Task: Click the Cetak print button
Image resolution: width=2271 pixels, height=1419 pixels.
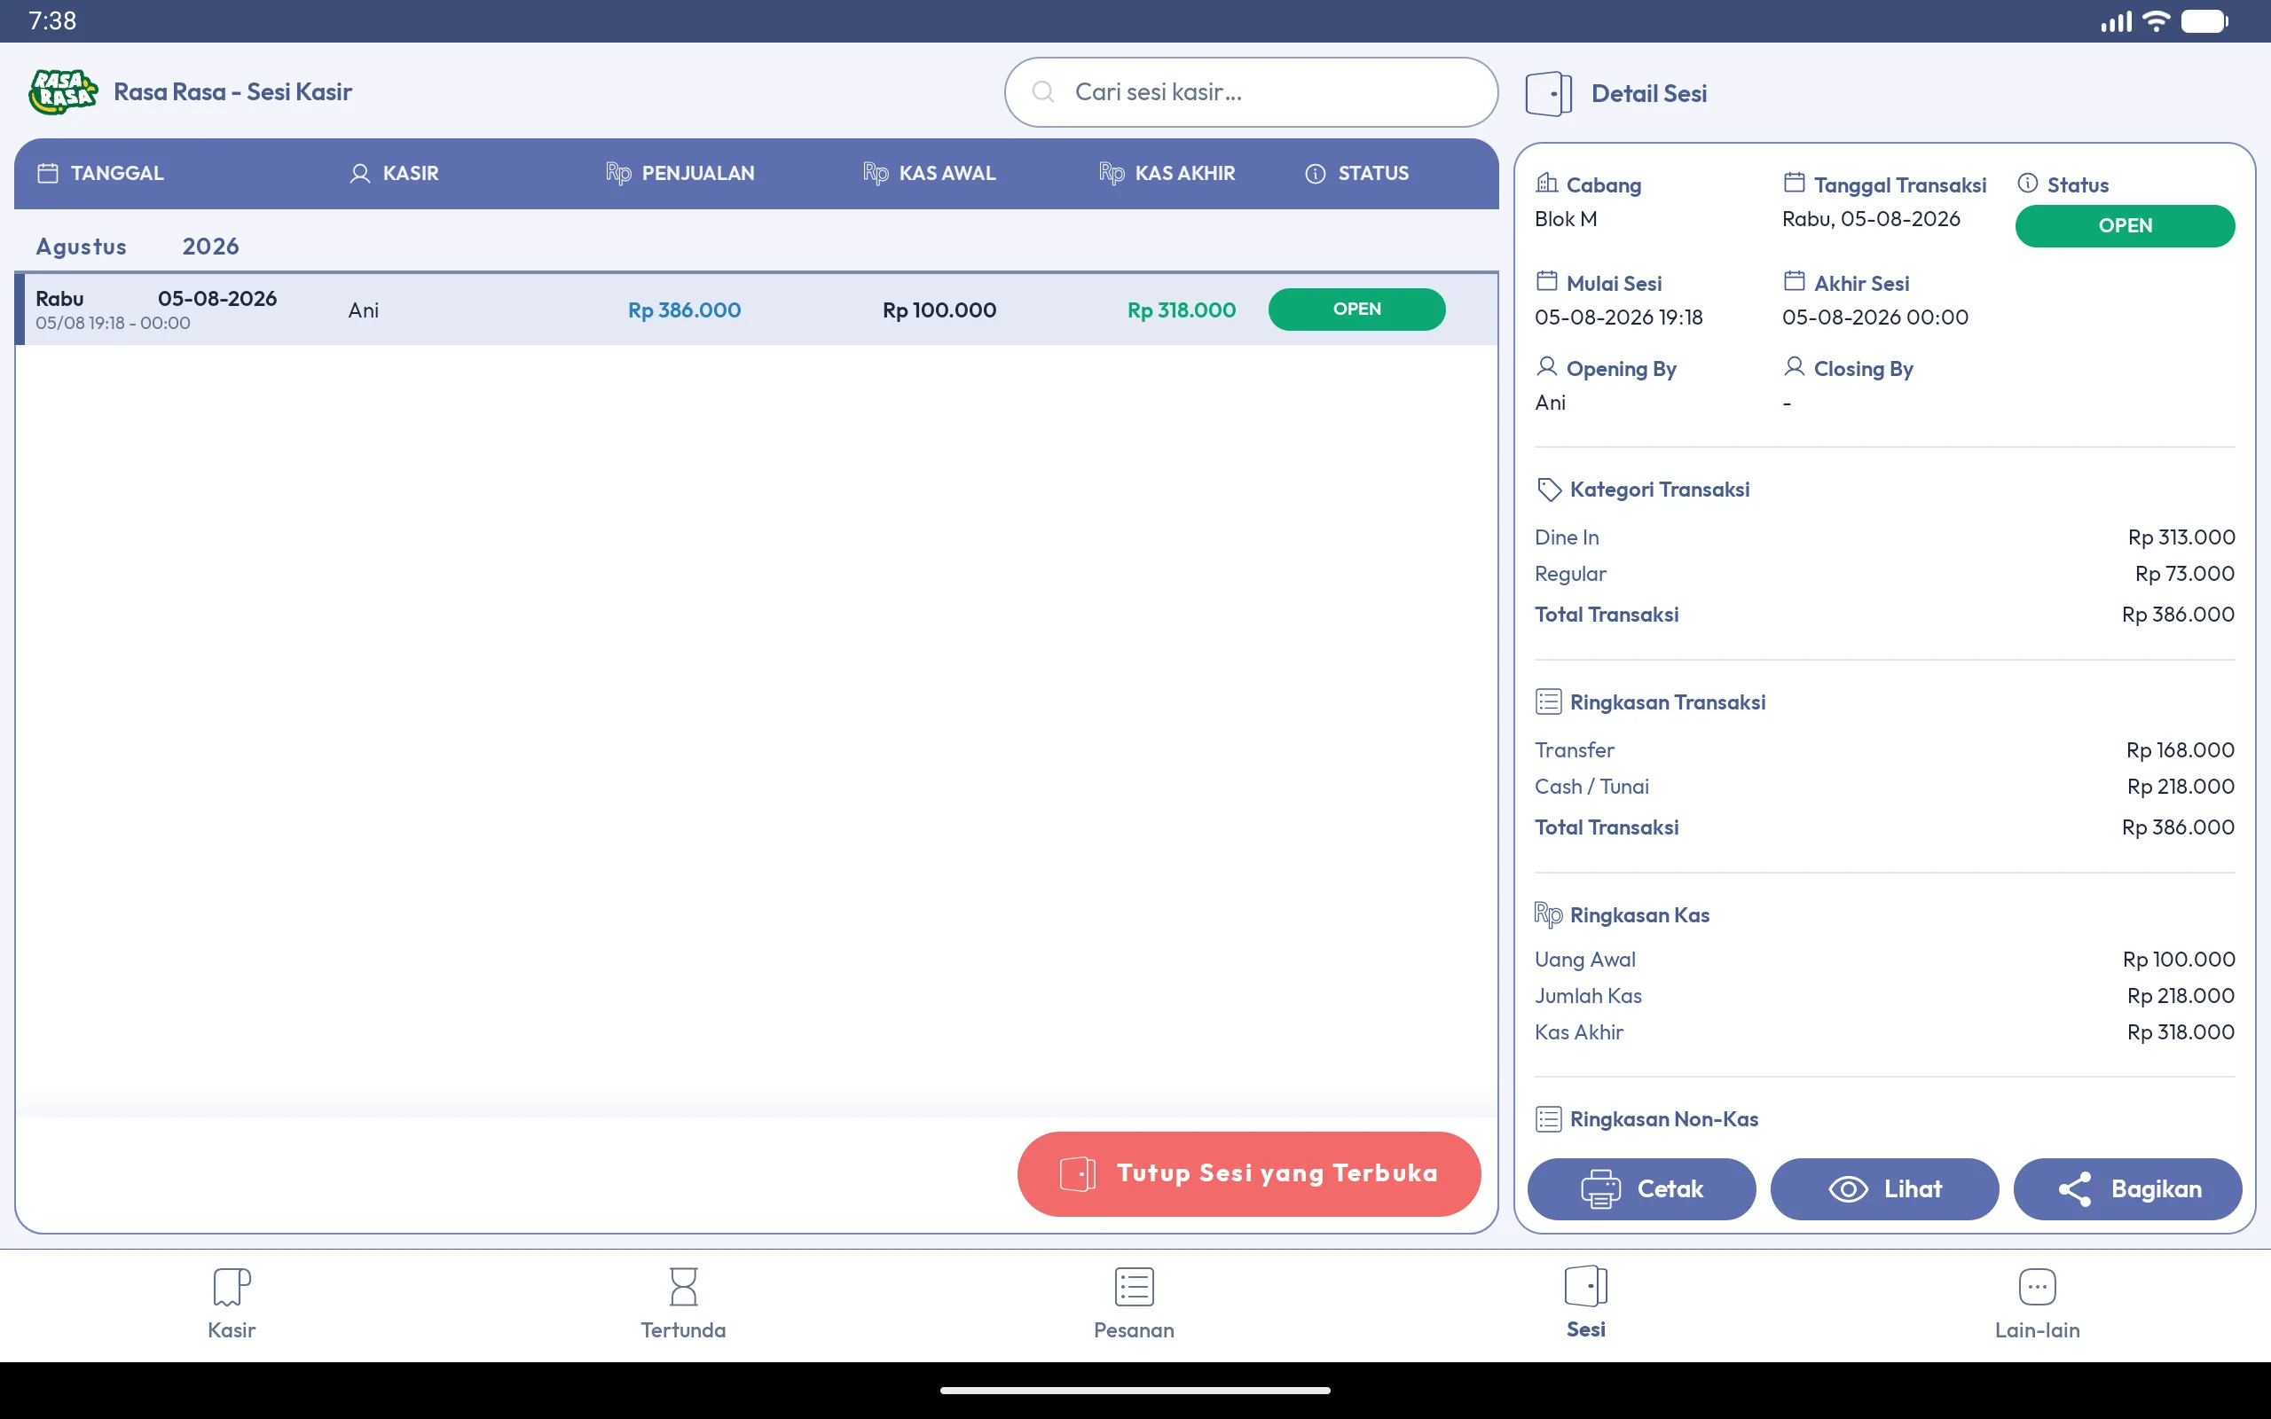Action: pyautogui.click(x=1641, y=1189)
